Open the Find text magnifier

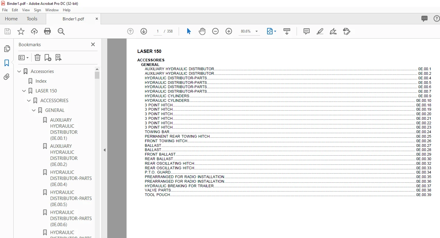click(x=61, y=31)
